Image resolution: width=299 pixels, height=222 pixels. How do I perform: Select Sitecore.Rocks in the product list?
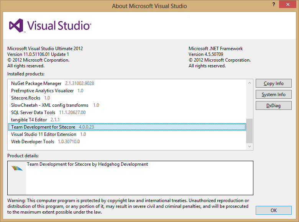tap(127, 98)
